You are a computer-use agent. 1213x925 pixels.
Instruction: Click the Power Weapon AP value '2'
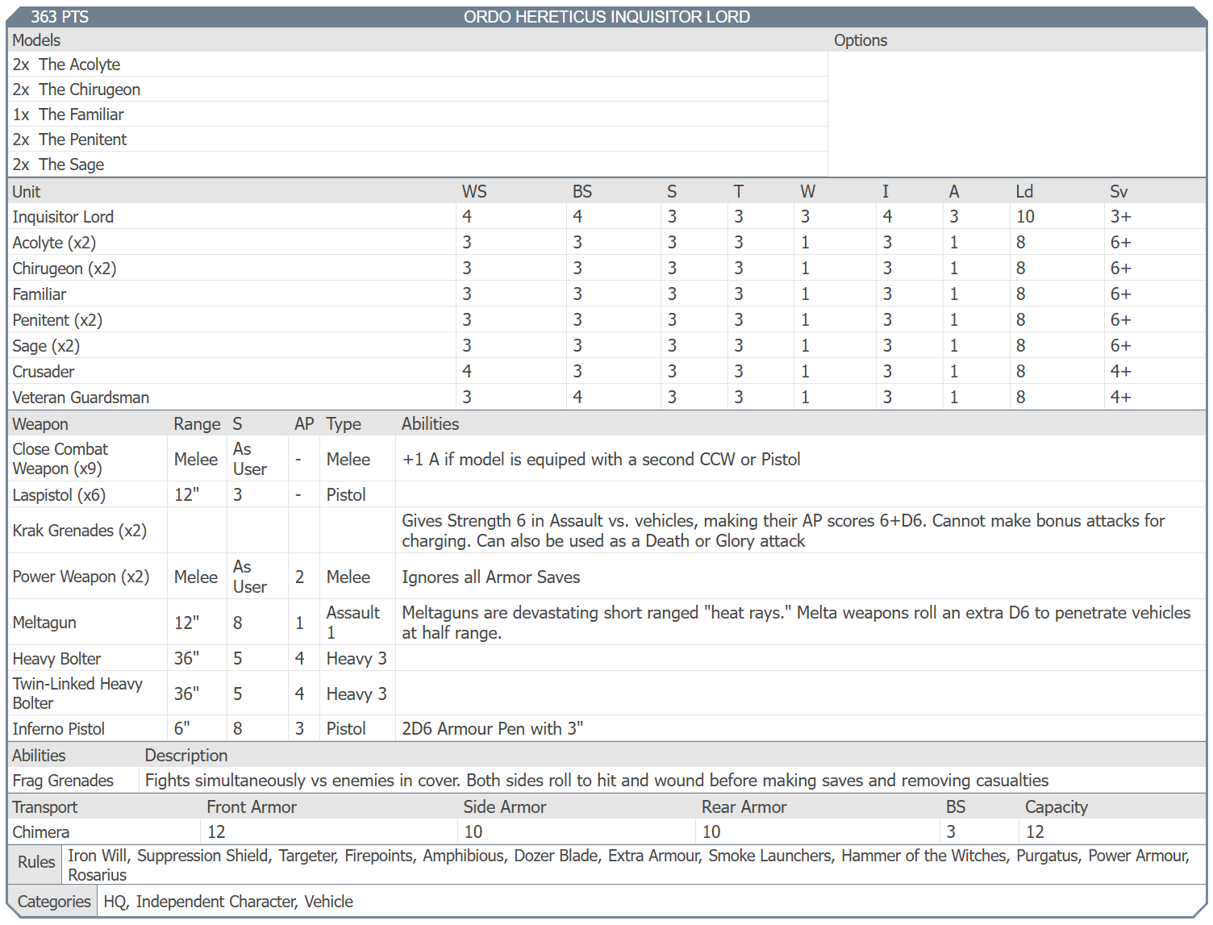click(x=299, y=577)
